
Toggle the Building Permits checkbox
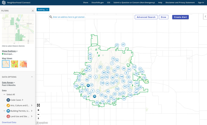click(4, 111)
